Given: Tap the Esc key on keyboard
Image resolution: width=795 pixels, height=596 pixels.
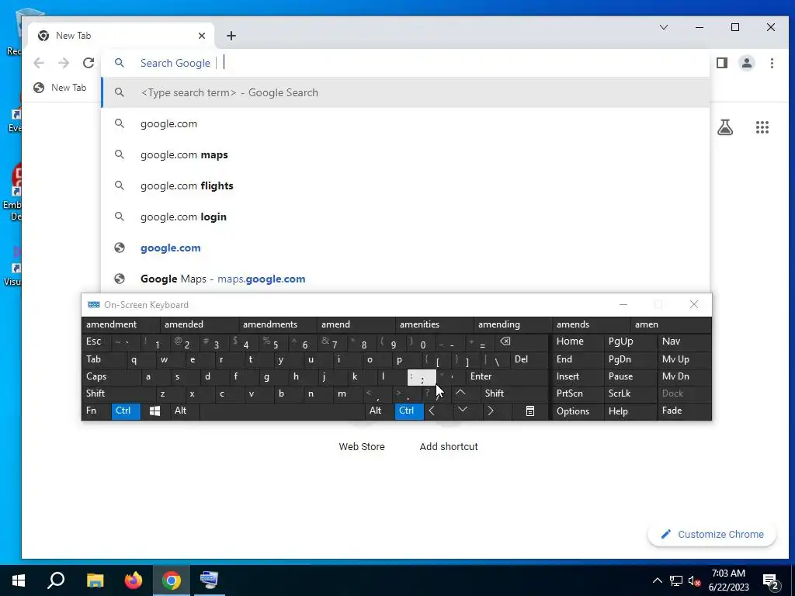Looking at the screenshot, I should [x=95, y=341].
